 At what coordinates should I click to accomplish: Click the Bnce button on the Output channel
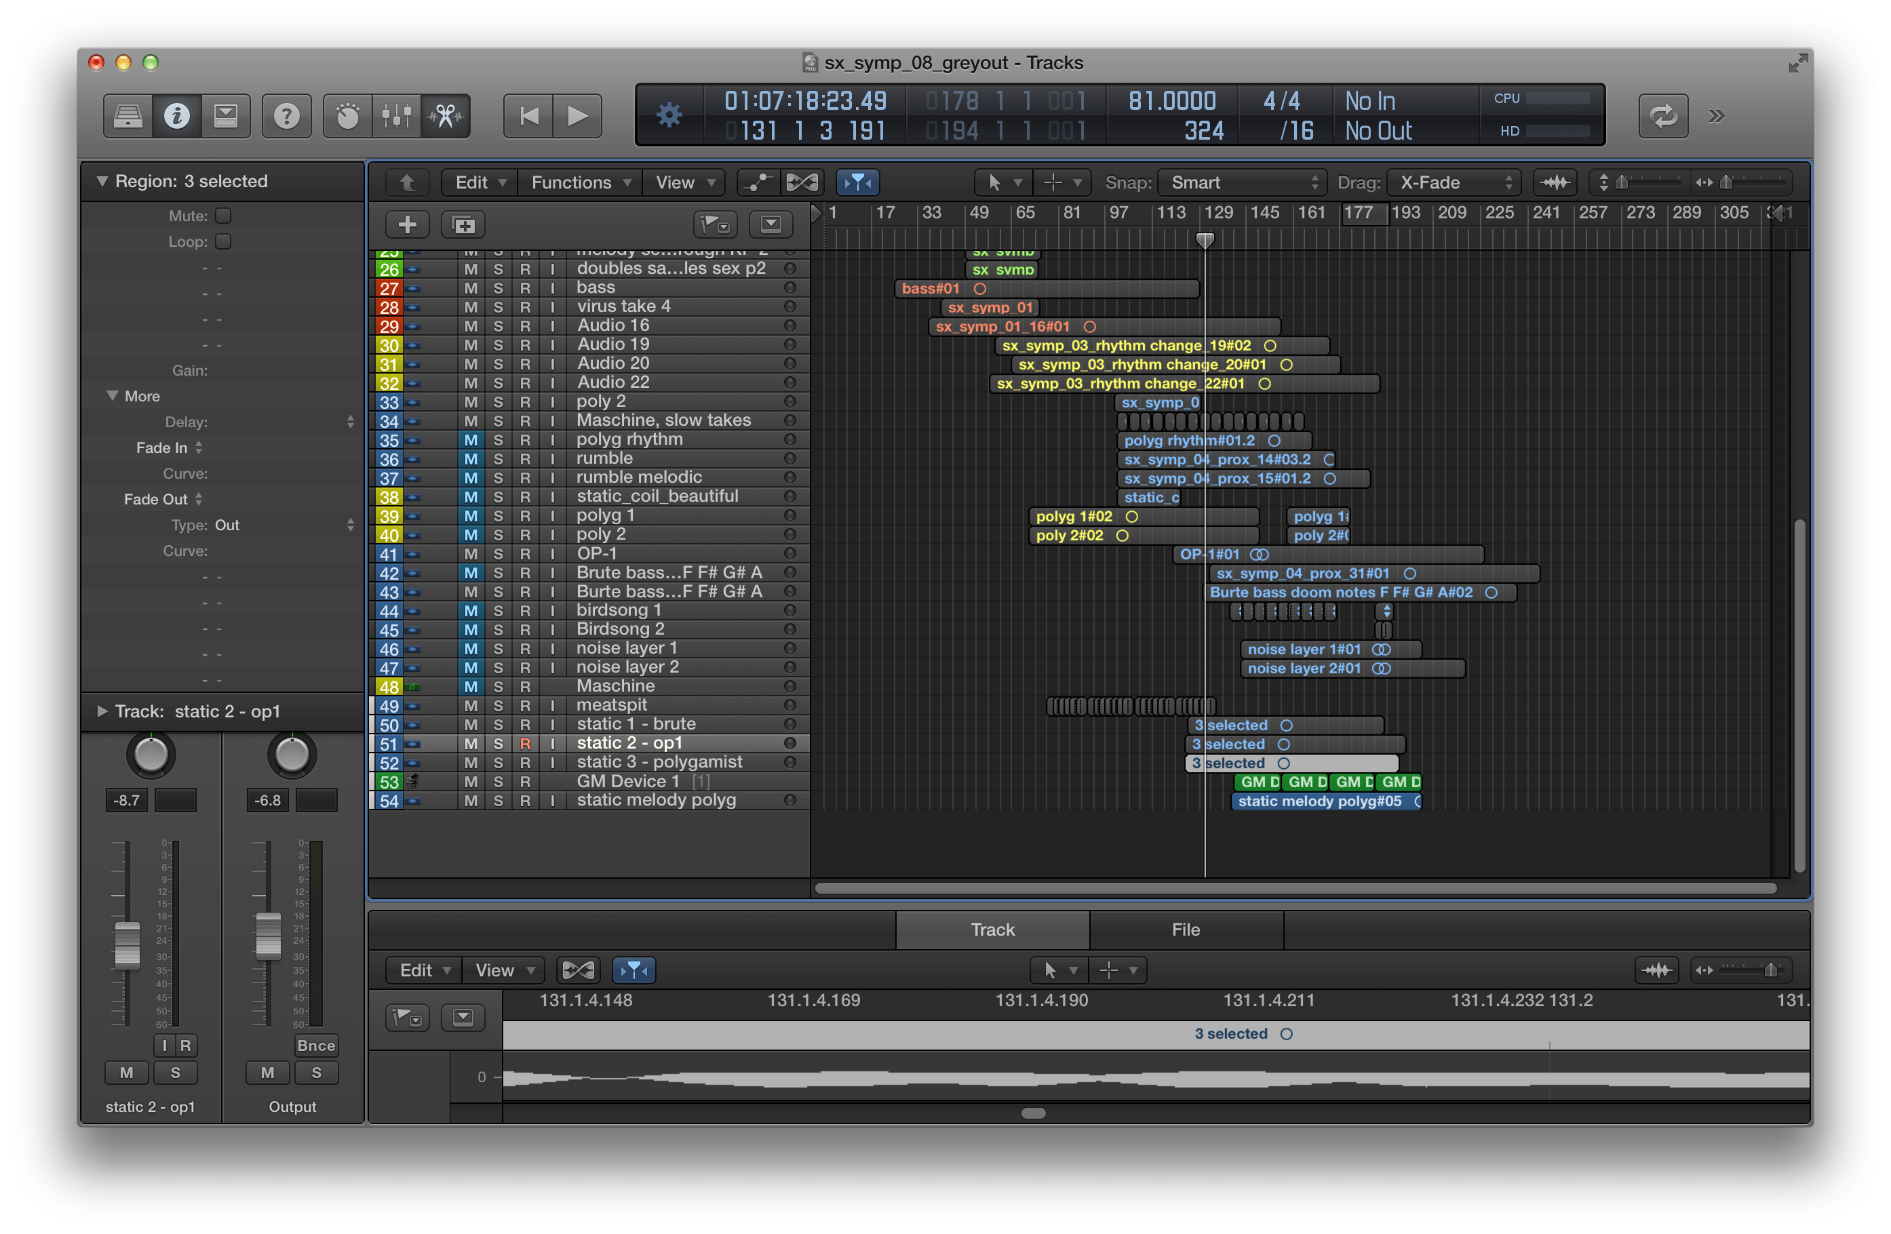(x=315, y=1045)
